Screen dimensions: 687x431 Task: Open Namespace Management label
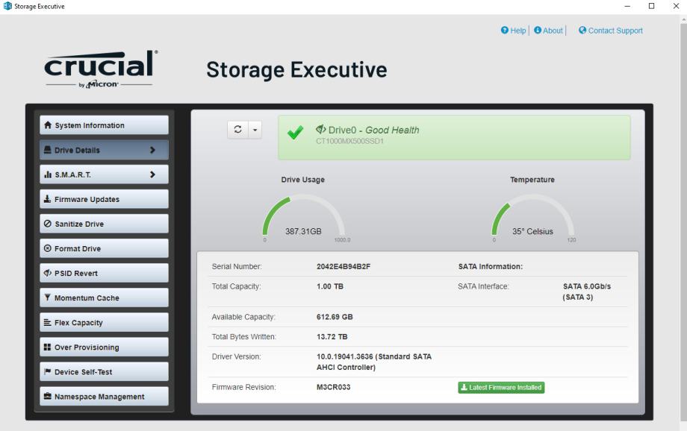99,397
